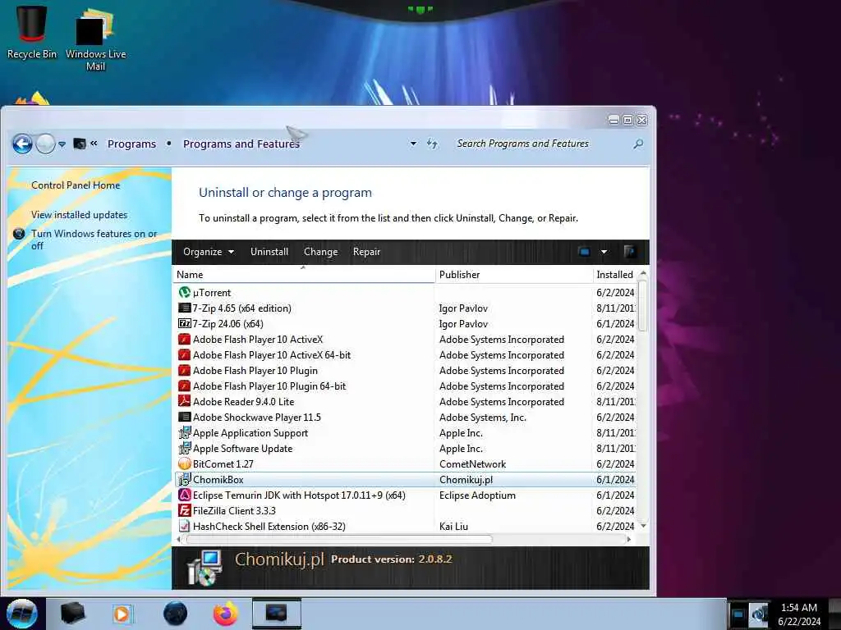The height and width of the screenshot is (630, 841).
Task: Select 7-Zip 4.65 (x64 edition) icon
Action: coord(185,308)
